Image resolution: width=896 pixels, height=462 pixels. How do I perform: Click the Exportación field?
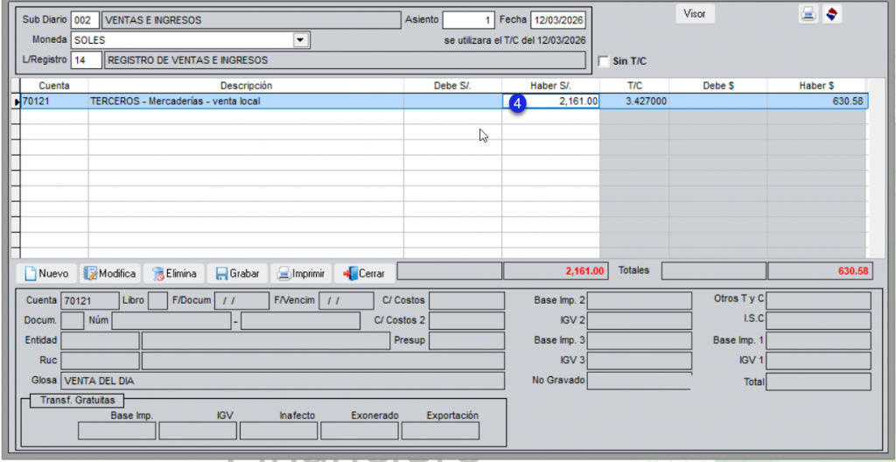tap(441, 430)
